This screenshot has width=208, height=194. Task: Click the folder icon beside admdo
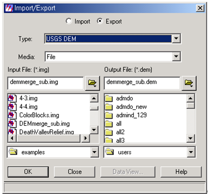coord(109,98)
